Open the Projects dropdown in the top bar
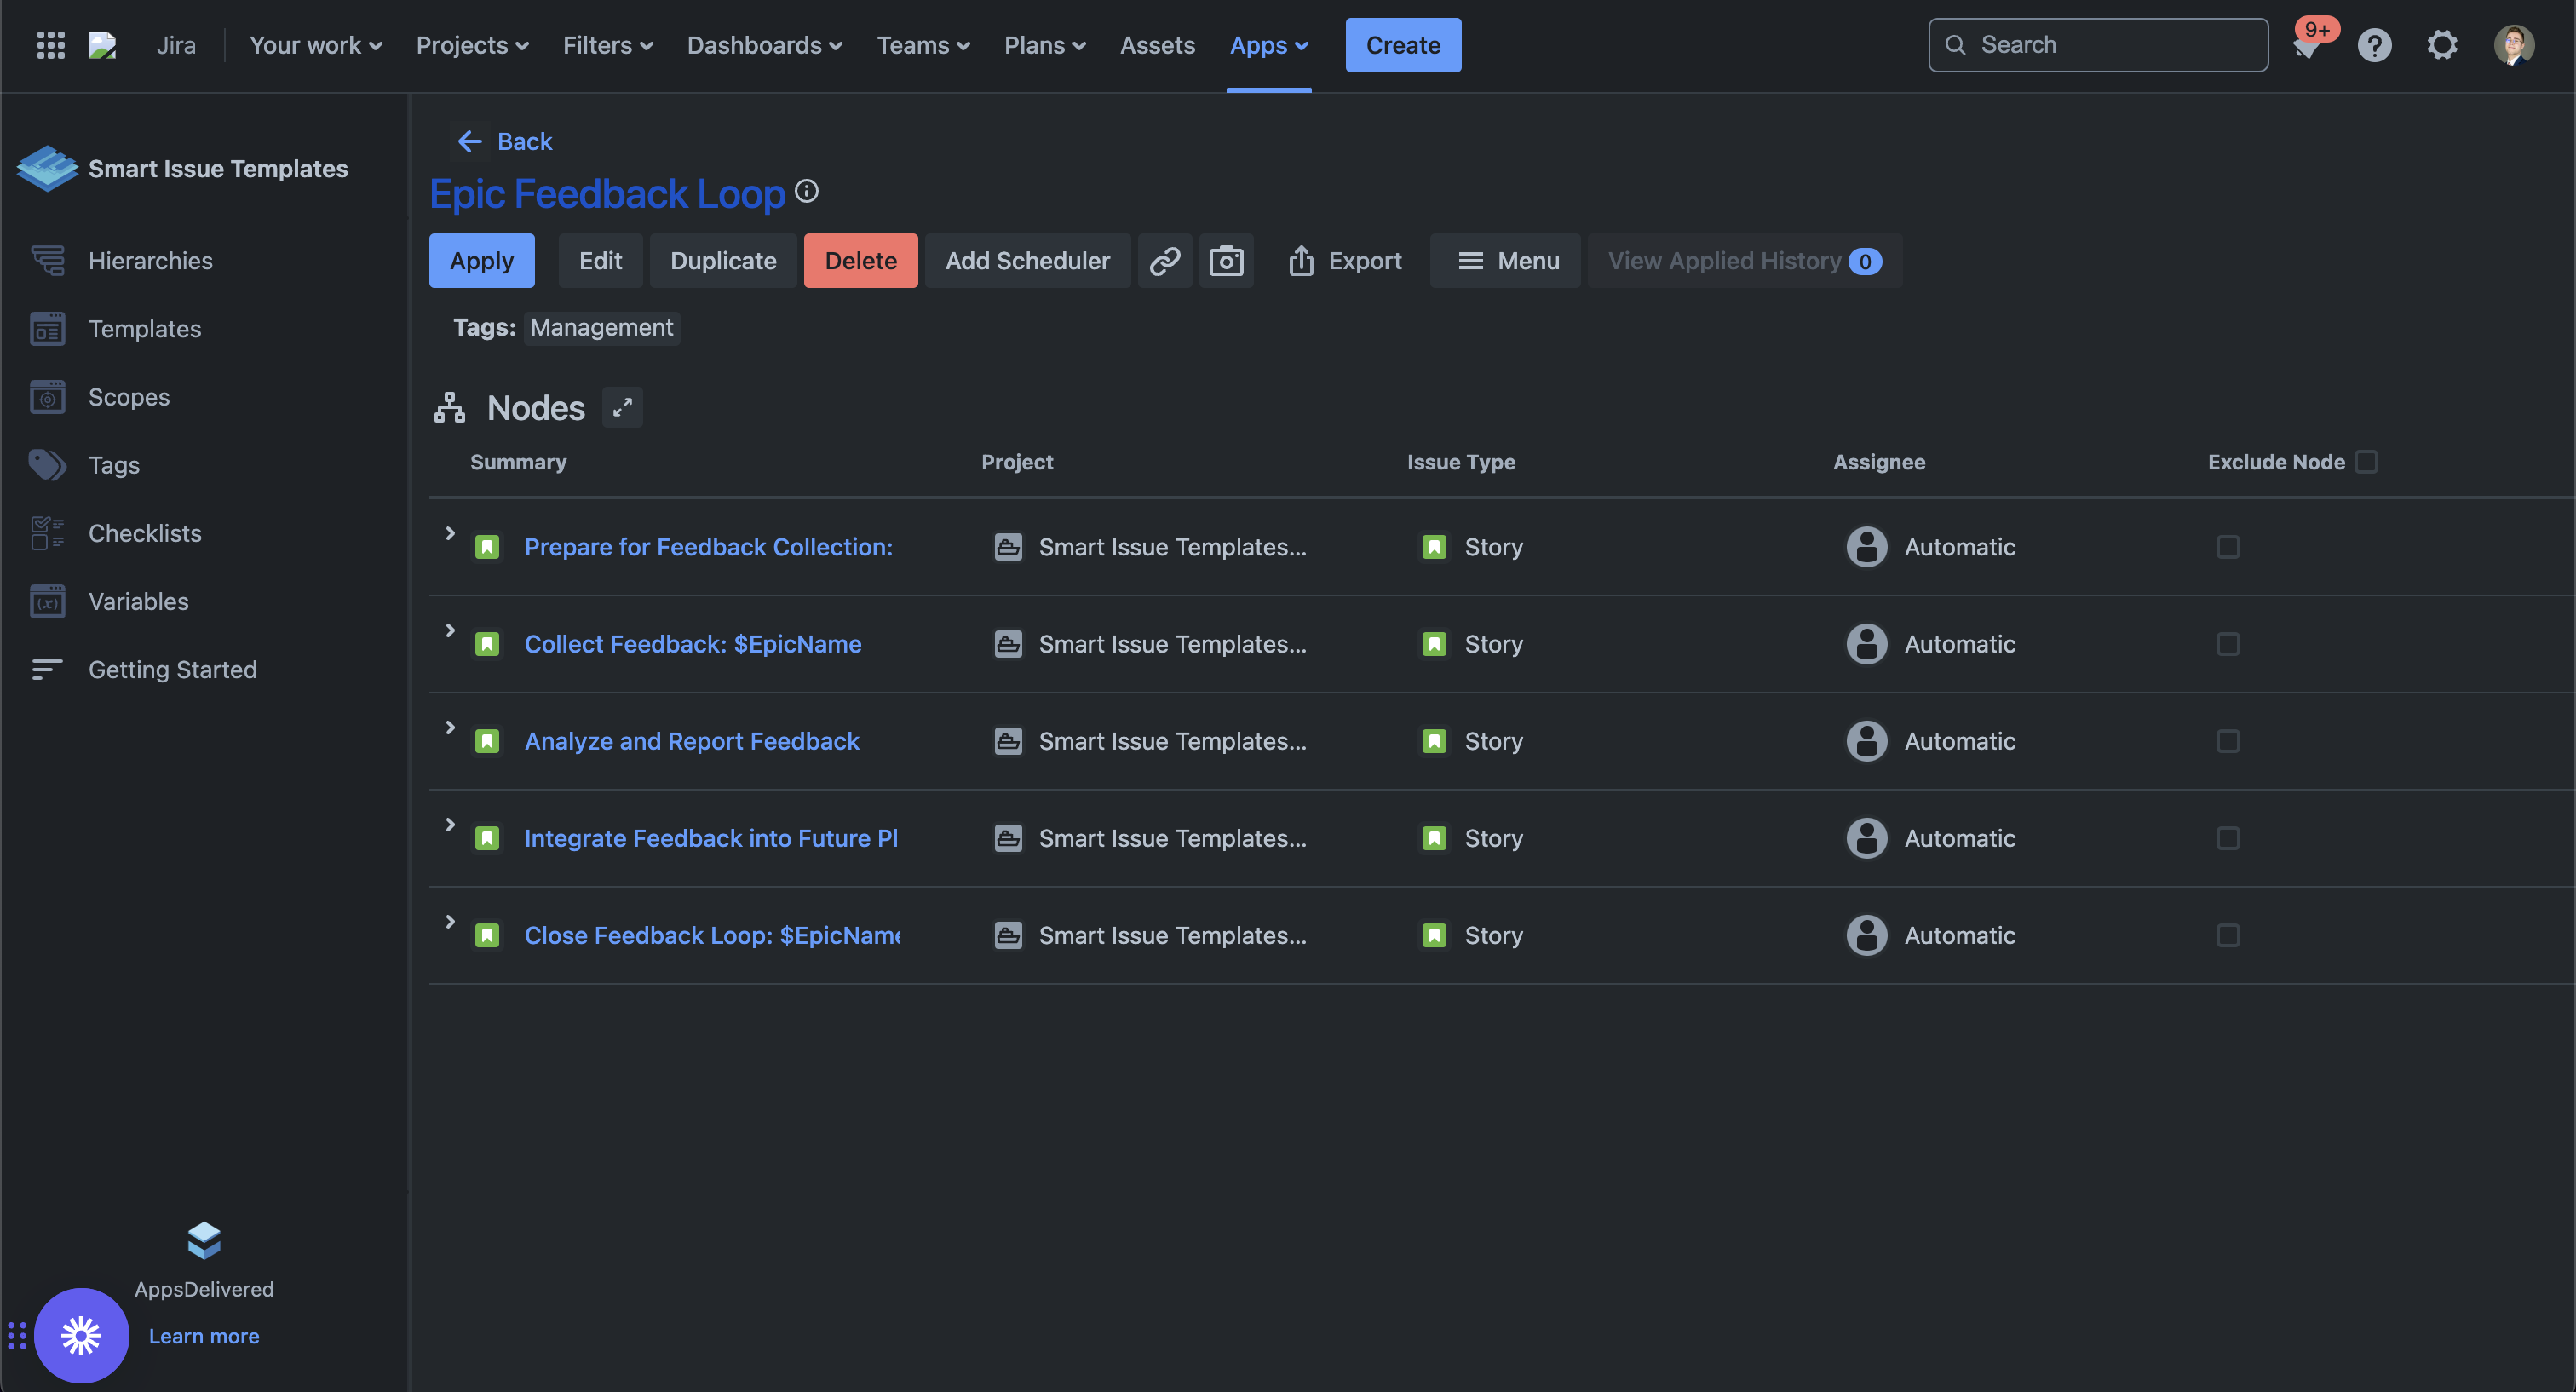The height and width of the screenshot is (1392, 2576). tap(472, 45)
